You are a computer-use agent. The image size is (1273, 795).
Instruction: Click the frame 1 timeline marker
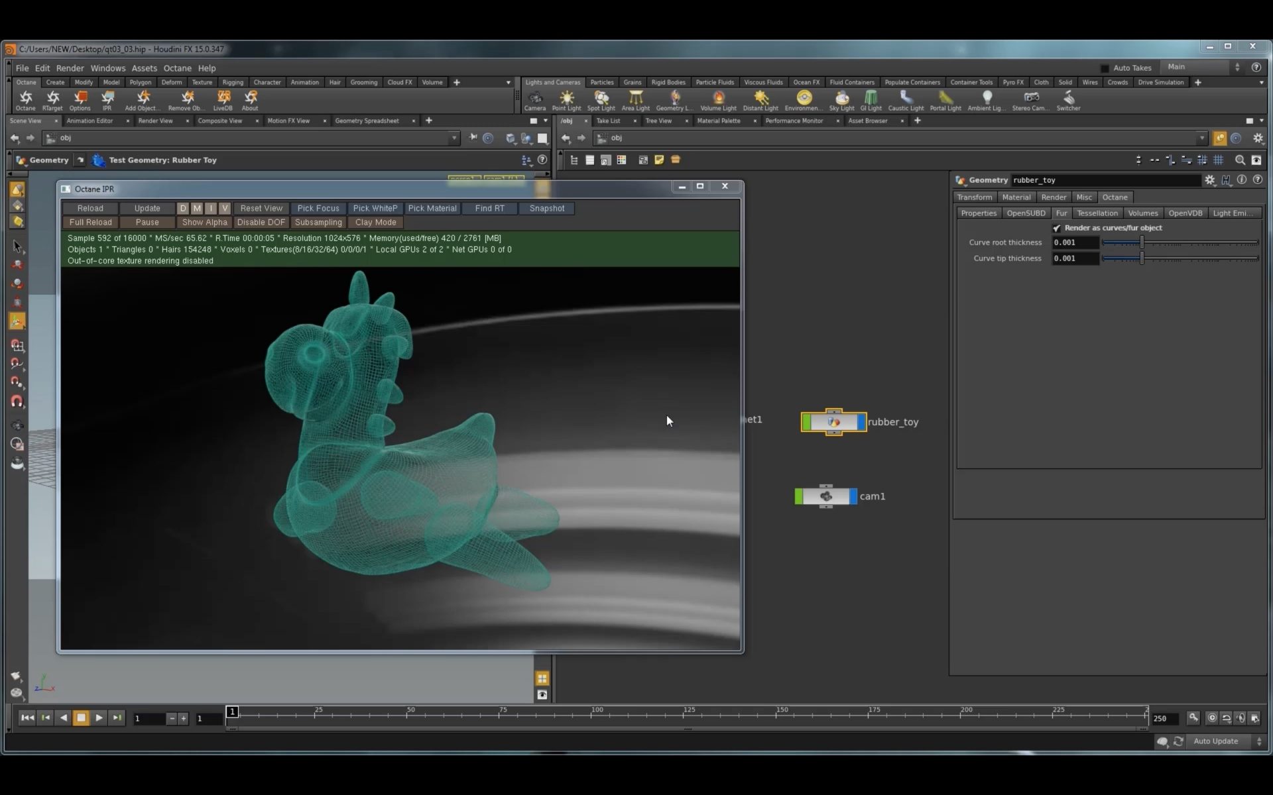[232, 712]
